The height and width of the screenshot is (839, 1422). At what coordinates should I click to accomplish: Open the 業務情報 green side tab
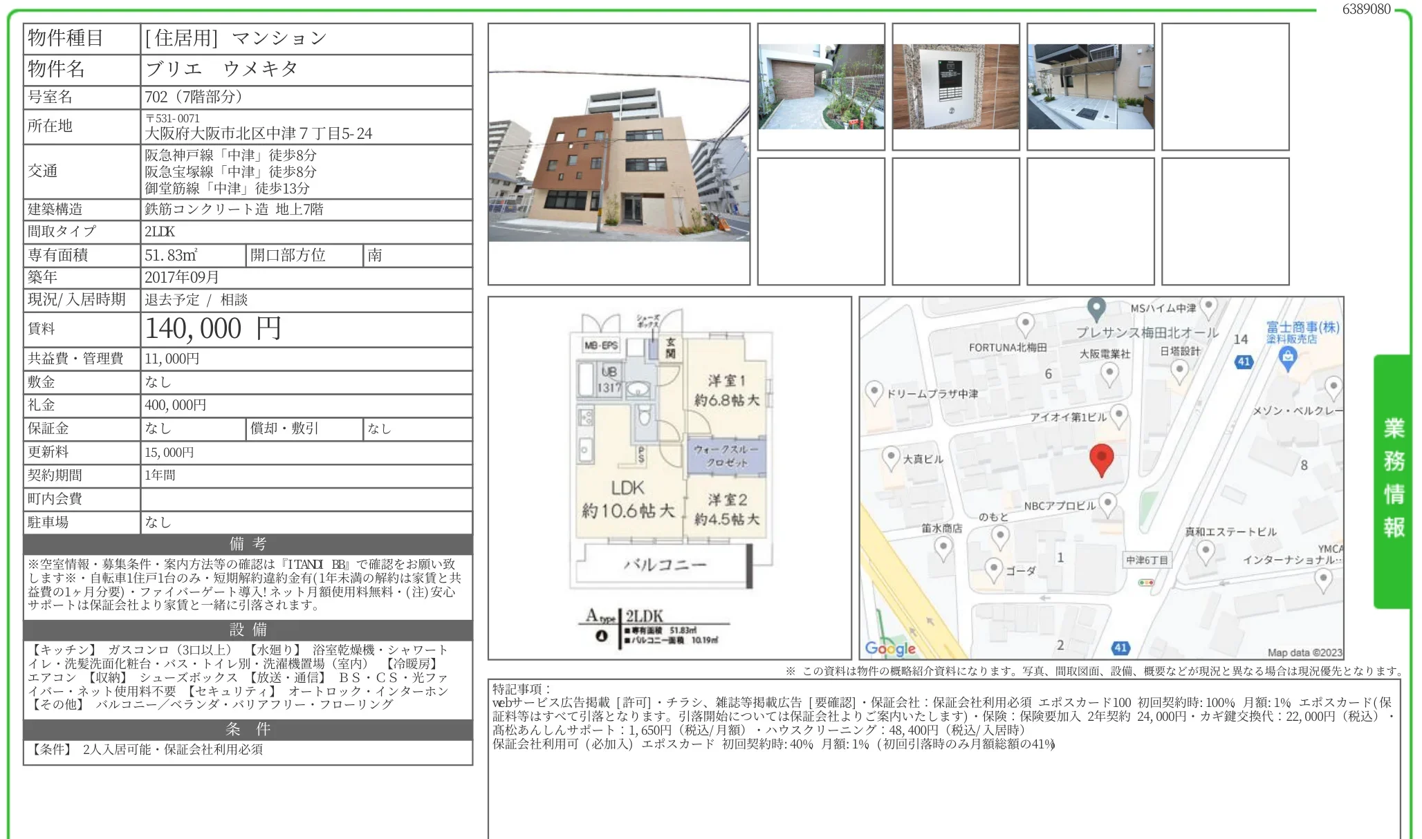pyautogui.click(x=1392, y=480)
